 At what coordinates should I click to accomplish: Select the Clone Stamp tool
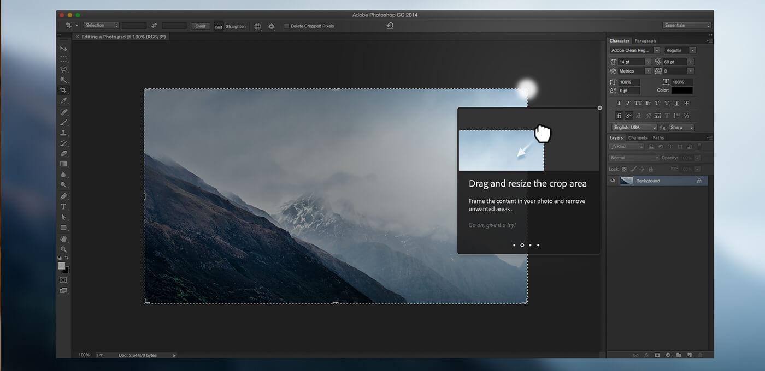point(63,133)
